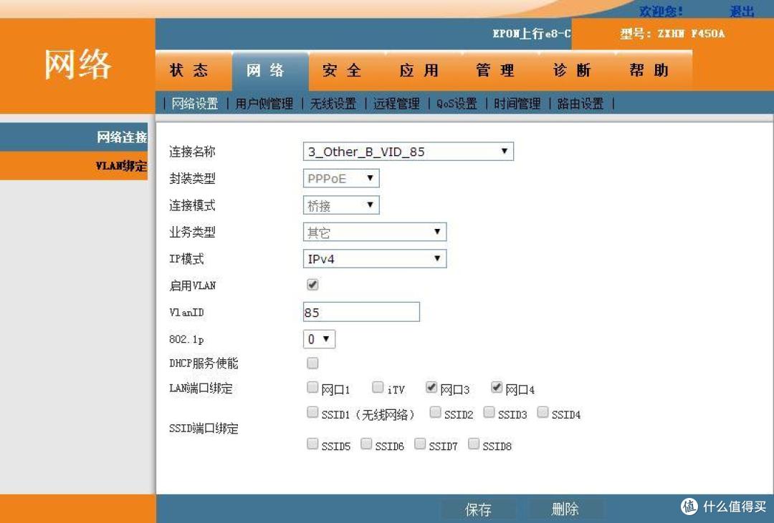Click the 欢迎您! welcome text
774x523 pixels.
(x=661, y=11)
